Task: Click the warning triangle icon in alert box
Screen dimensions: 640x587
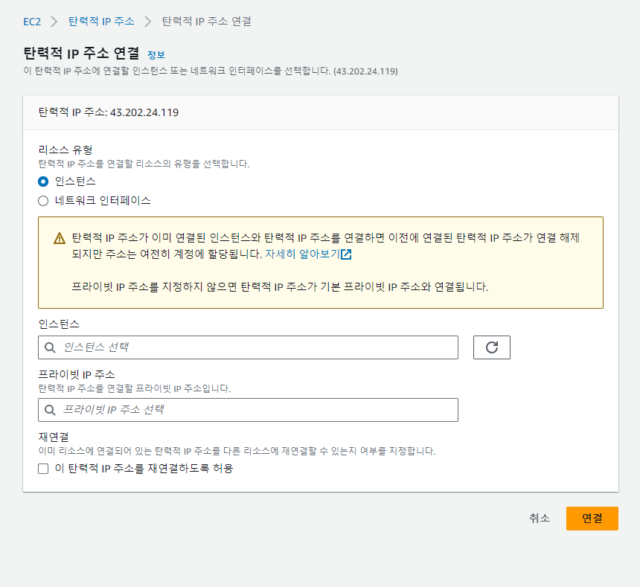Action: pos(60,238)
